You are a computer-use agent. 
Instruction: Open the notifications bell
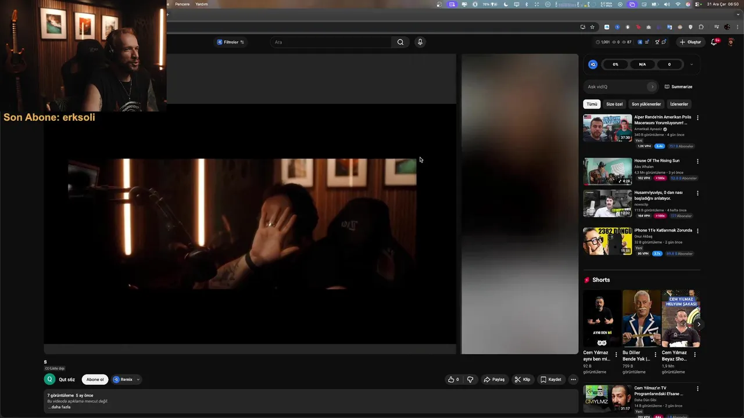pyautogui.click(x=714, y=42)
